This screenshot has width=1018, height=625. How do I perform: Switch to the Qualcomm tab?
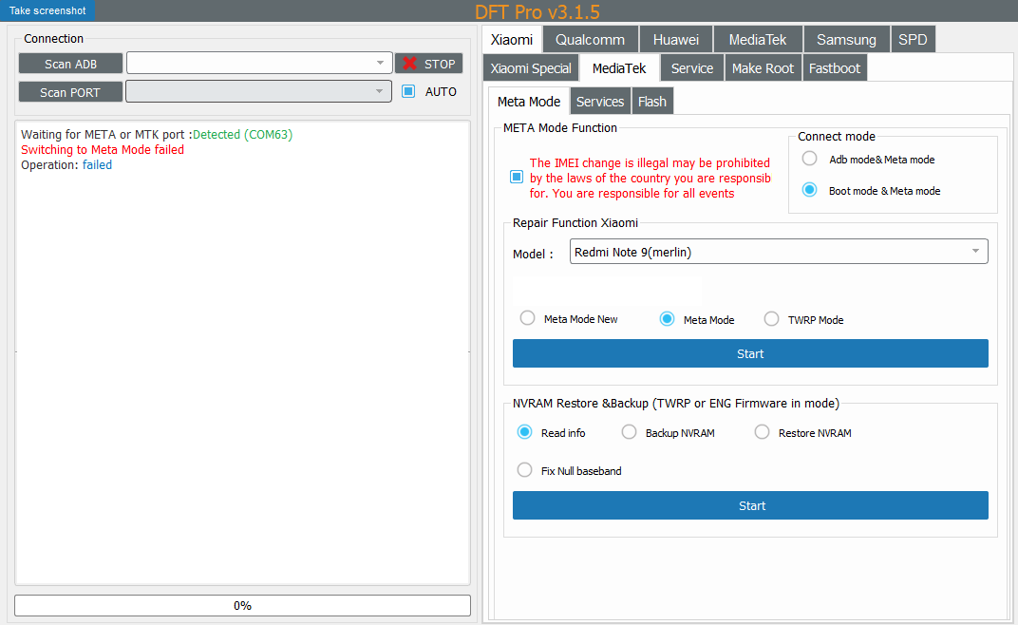click(x=590, y=39)
